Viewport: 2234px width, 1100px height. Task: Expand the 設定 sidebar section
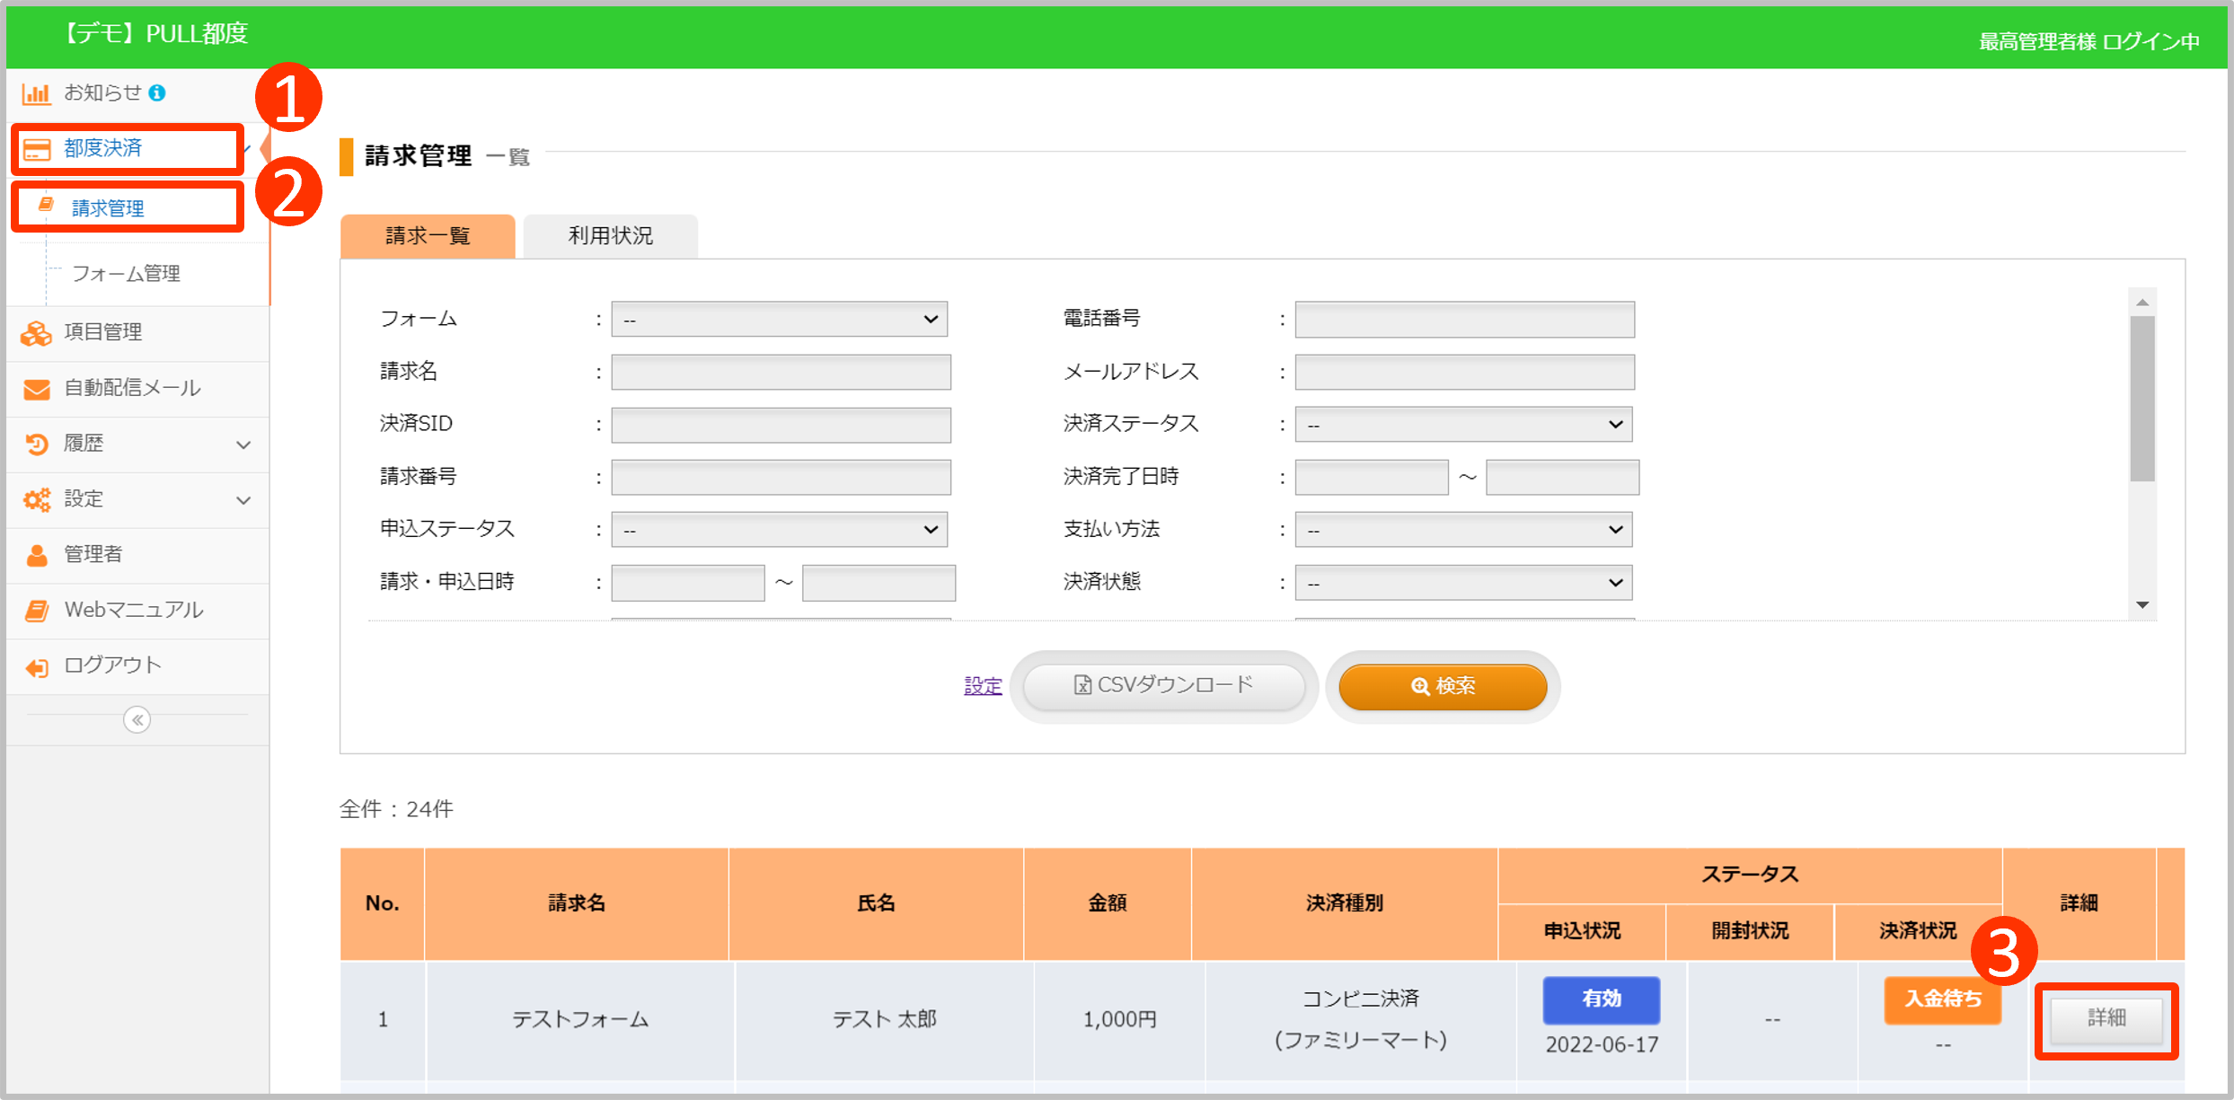243,500
